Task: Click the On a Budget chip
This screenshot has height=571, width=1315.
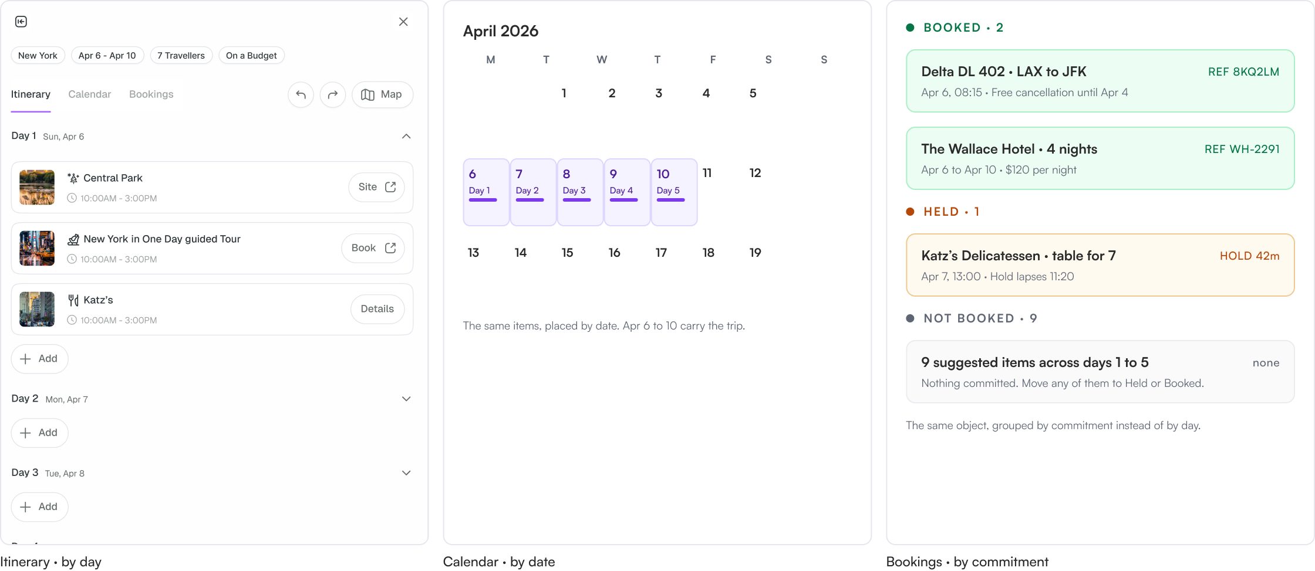Action: tap(251, 56)
